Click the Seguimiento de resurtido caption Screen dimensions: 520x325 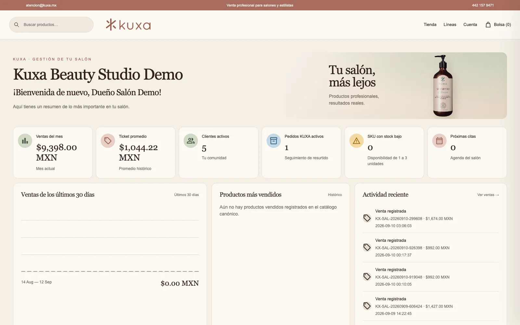306,158
